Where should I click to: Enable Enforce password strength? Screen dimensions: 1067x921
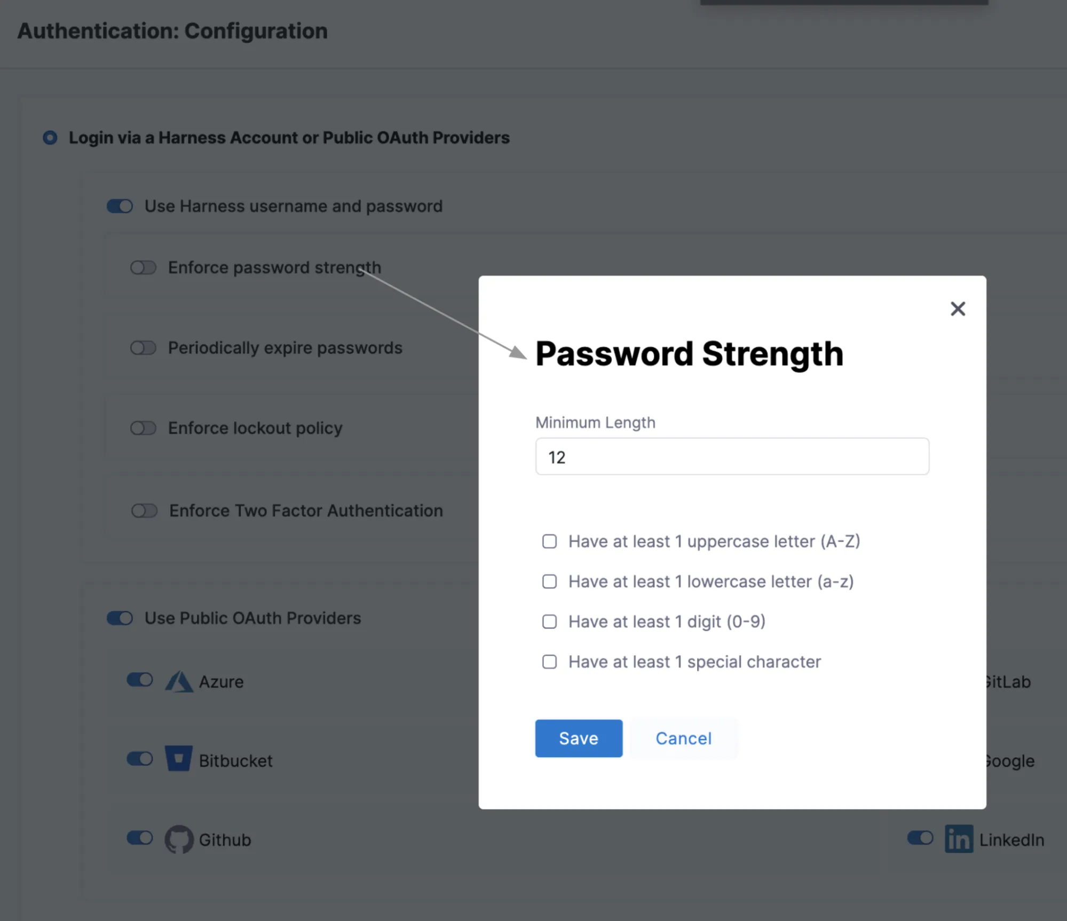point(143,267)
